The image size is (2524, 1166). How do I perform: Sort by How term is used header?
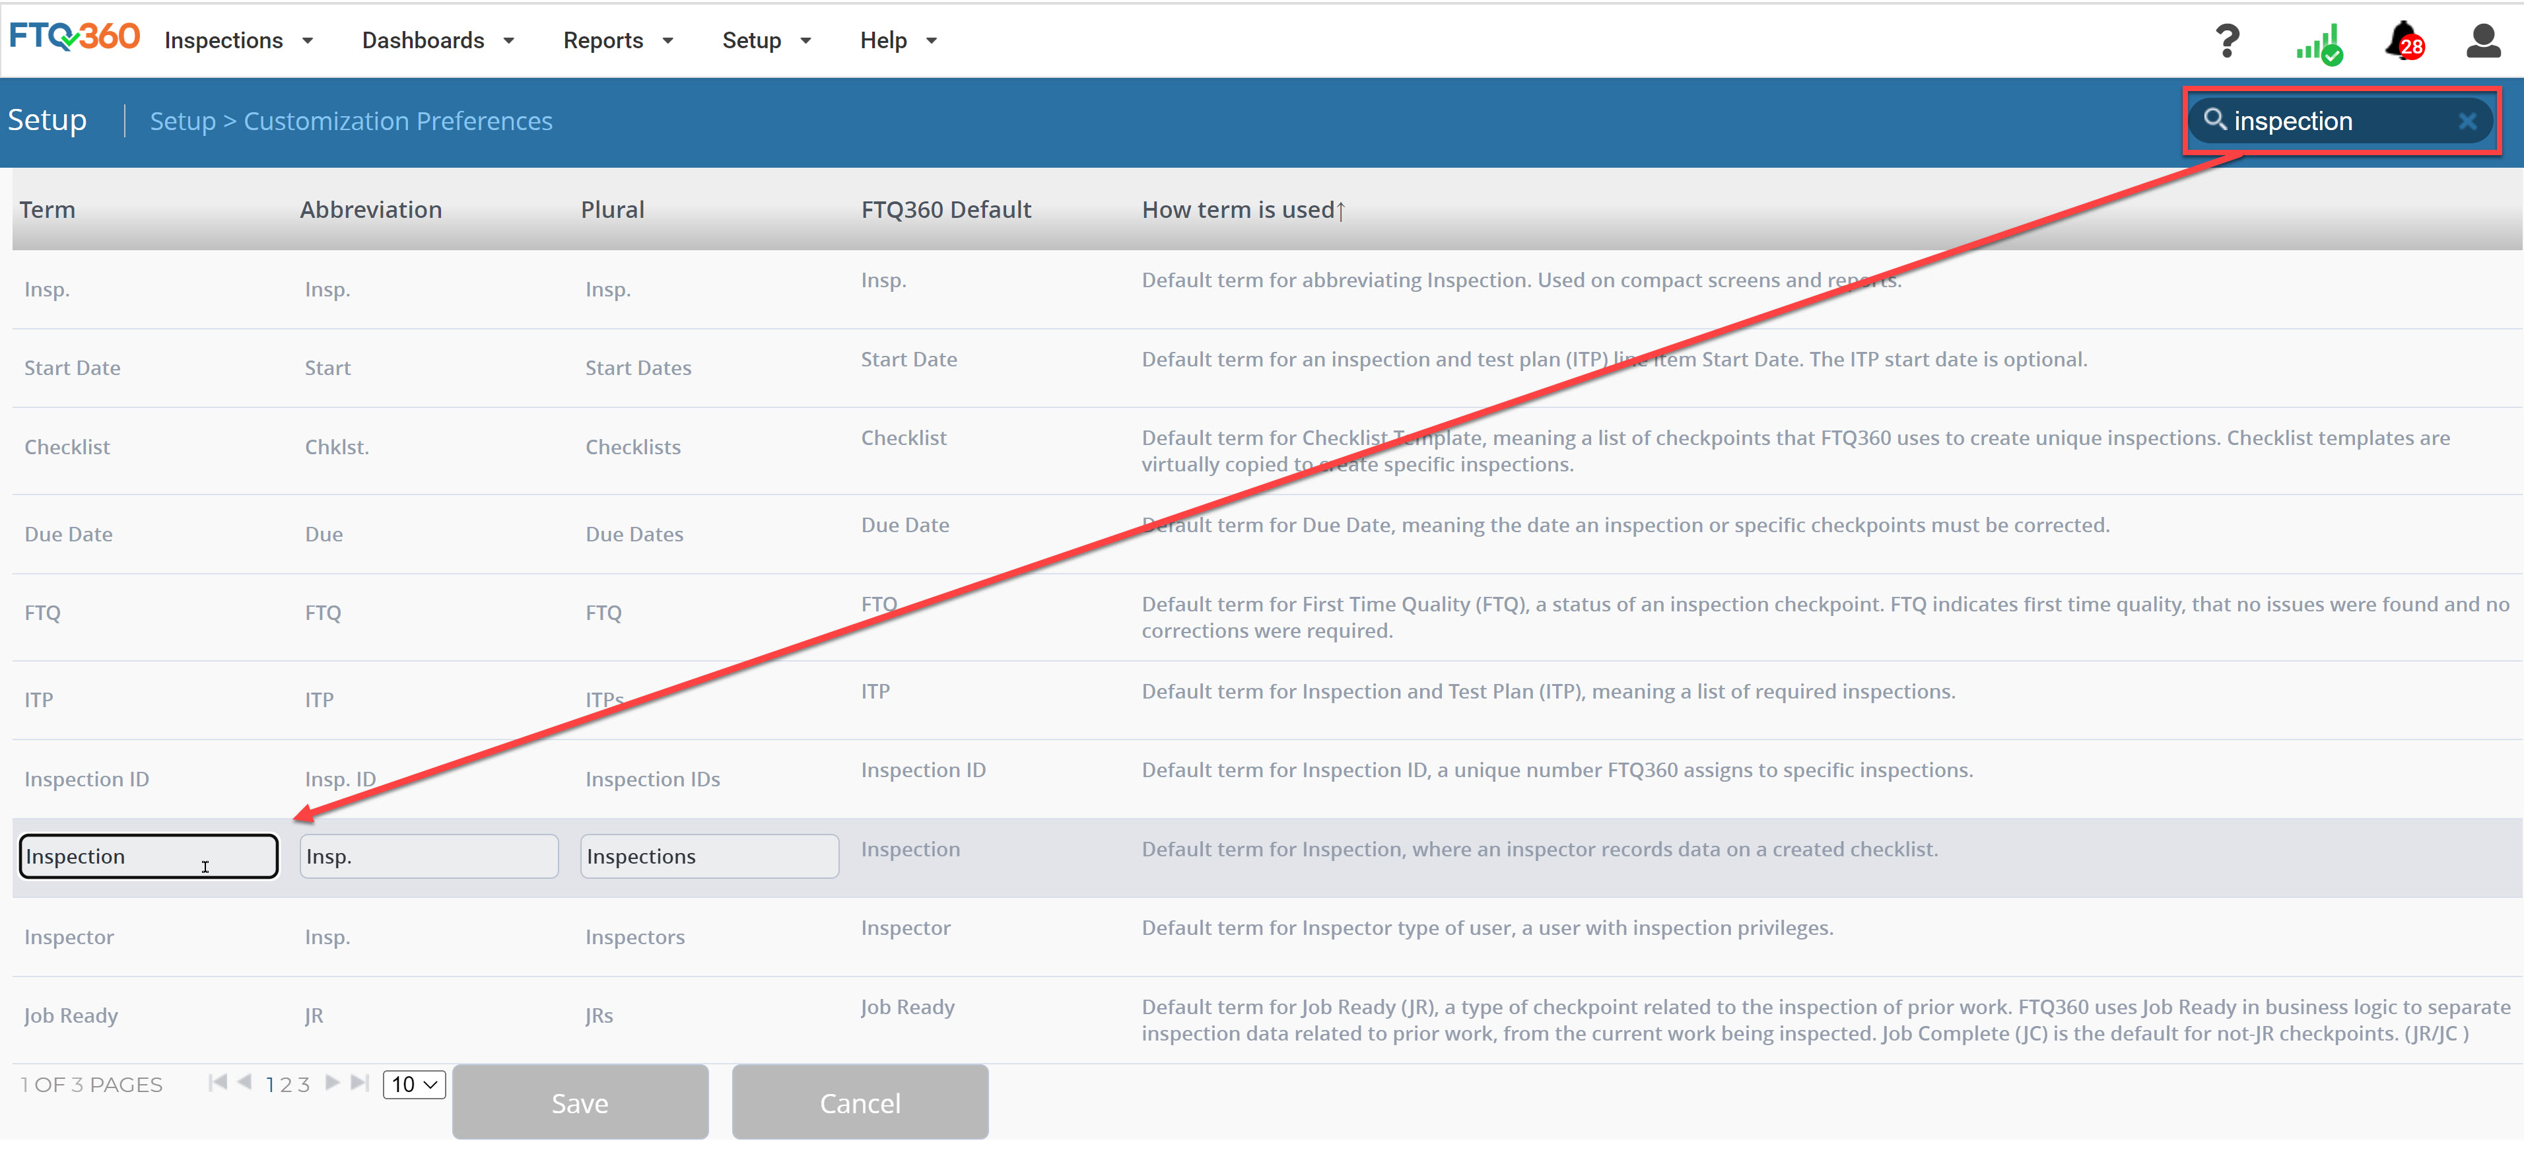tap(1243, 210)
